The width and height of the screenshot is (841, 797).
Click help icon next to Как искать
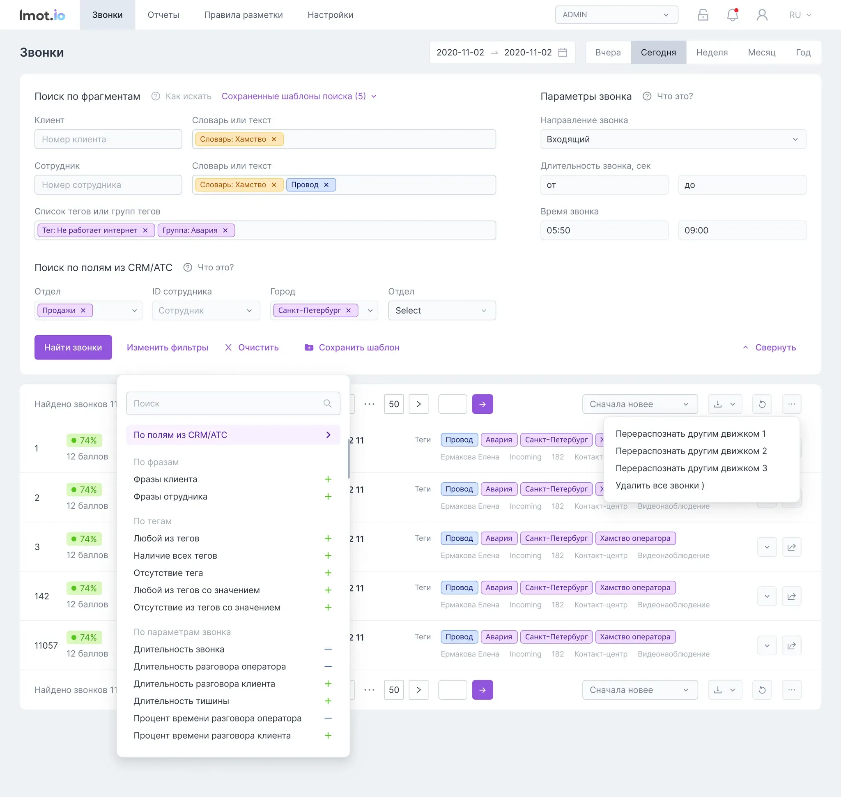pyautogui.click(x=156, y=97)
